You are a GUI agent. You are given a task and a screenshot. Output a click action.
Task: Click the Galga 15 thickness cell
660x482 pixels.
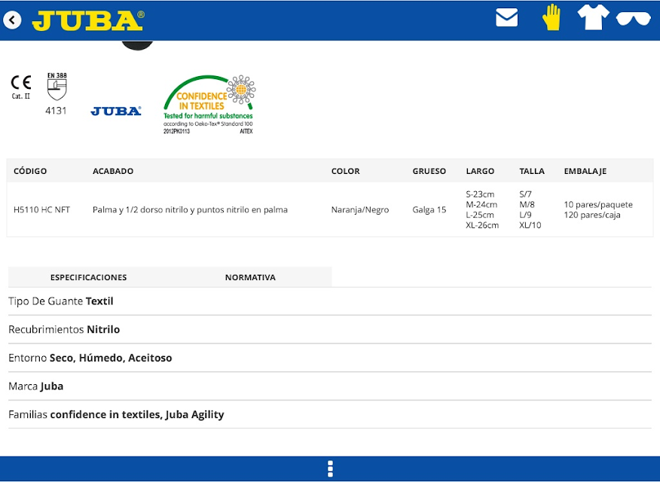[429, 209]
